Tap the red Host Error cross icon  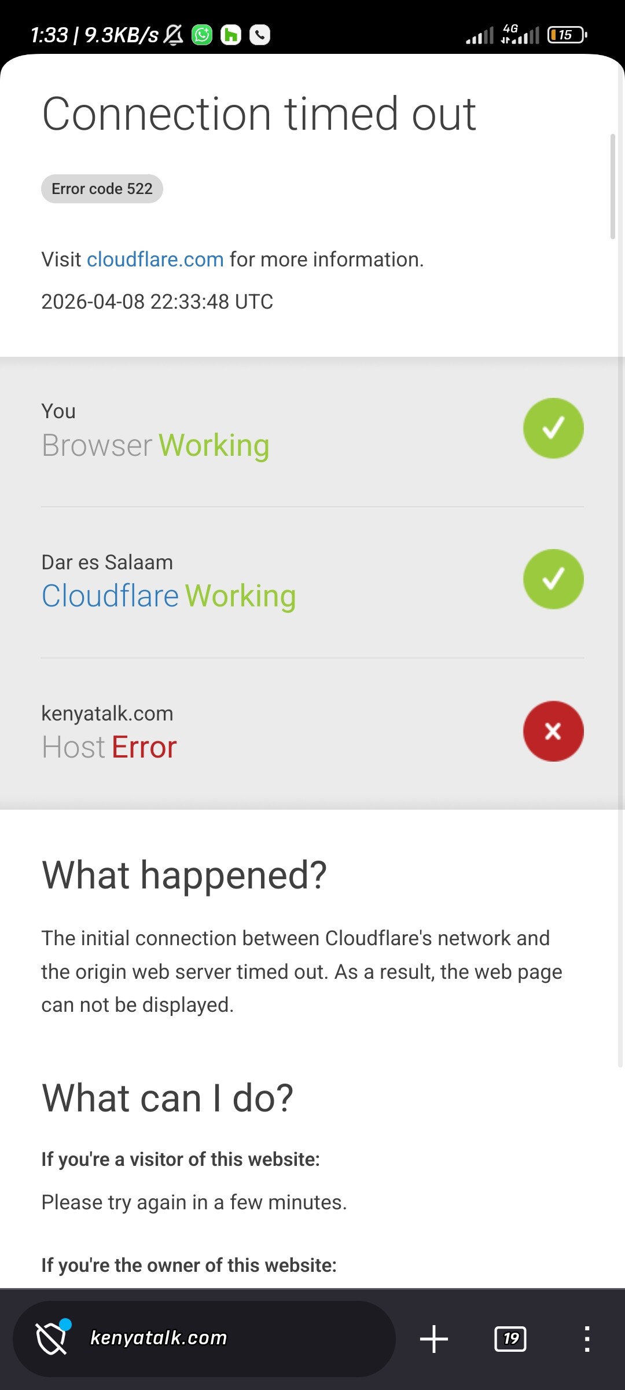553,731
